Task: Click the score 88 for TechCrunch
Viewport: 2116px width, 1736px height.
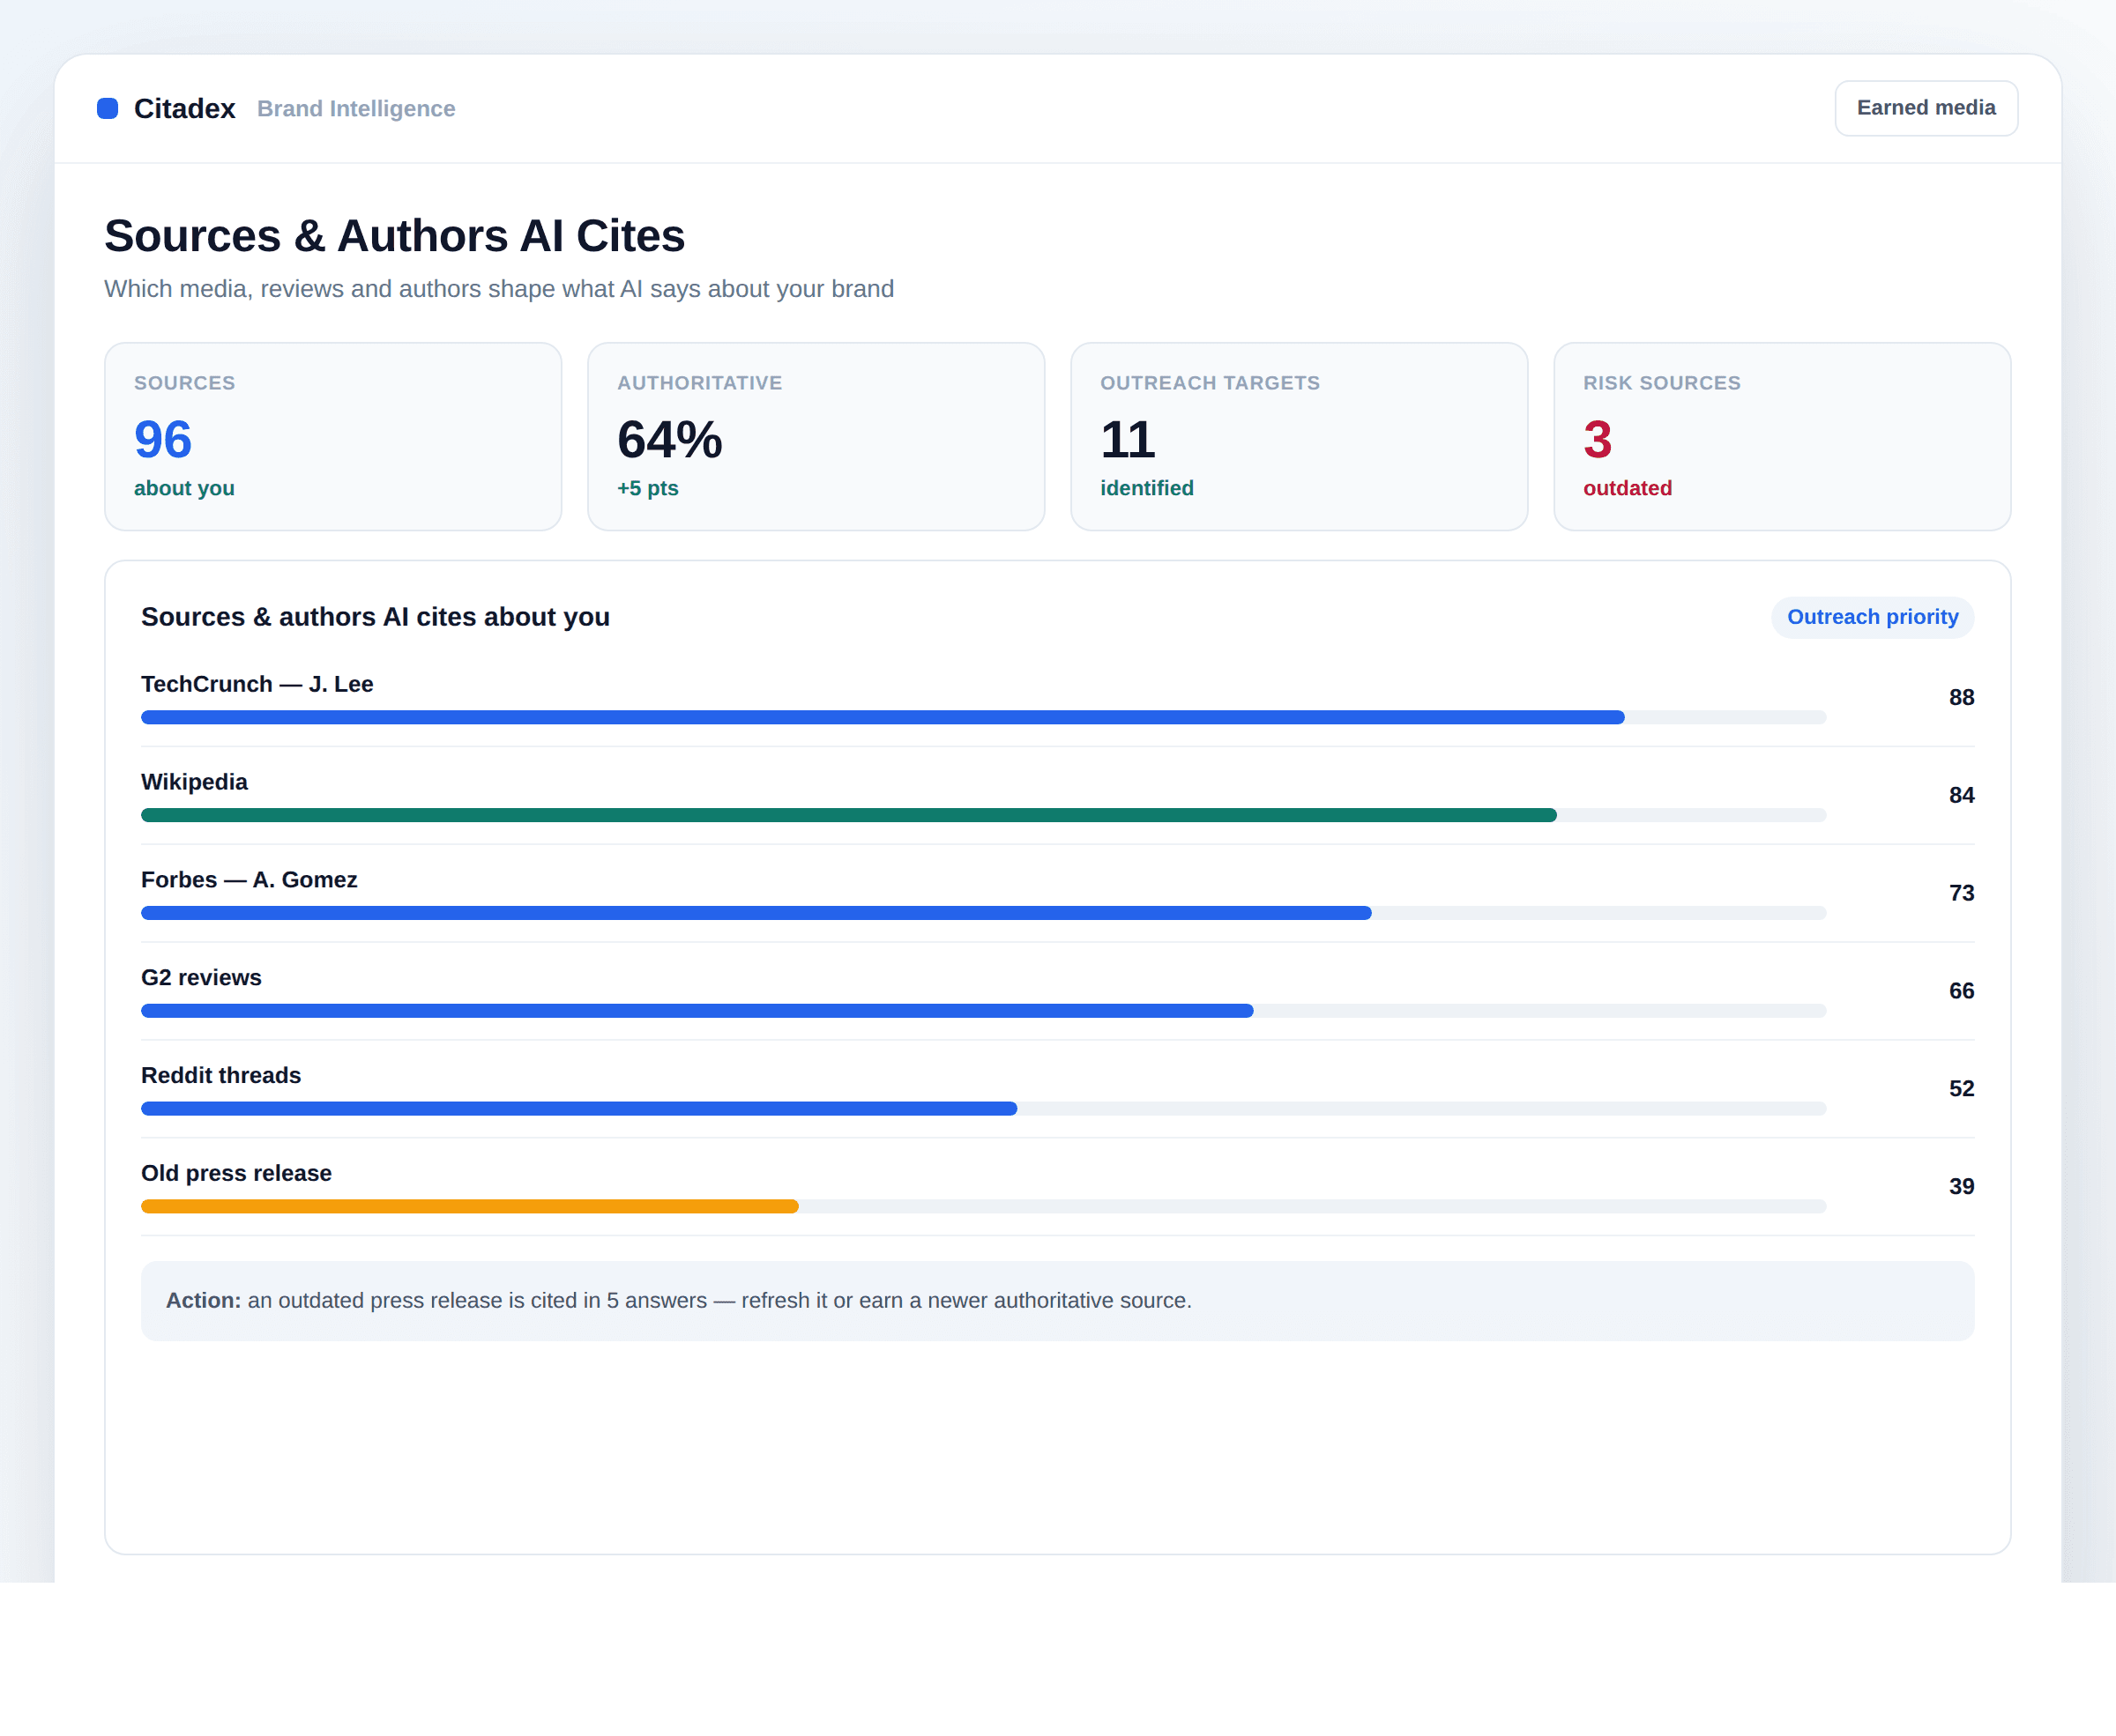Action: pos(1961,698)
